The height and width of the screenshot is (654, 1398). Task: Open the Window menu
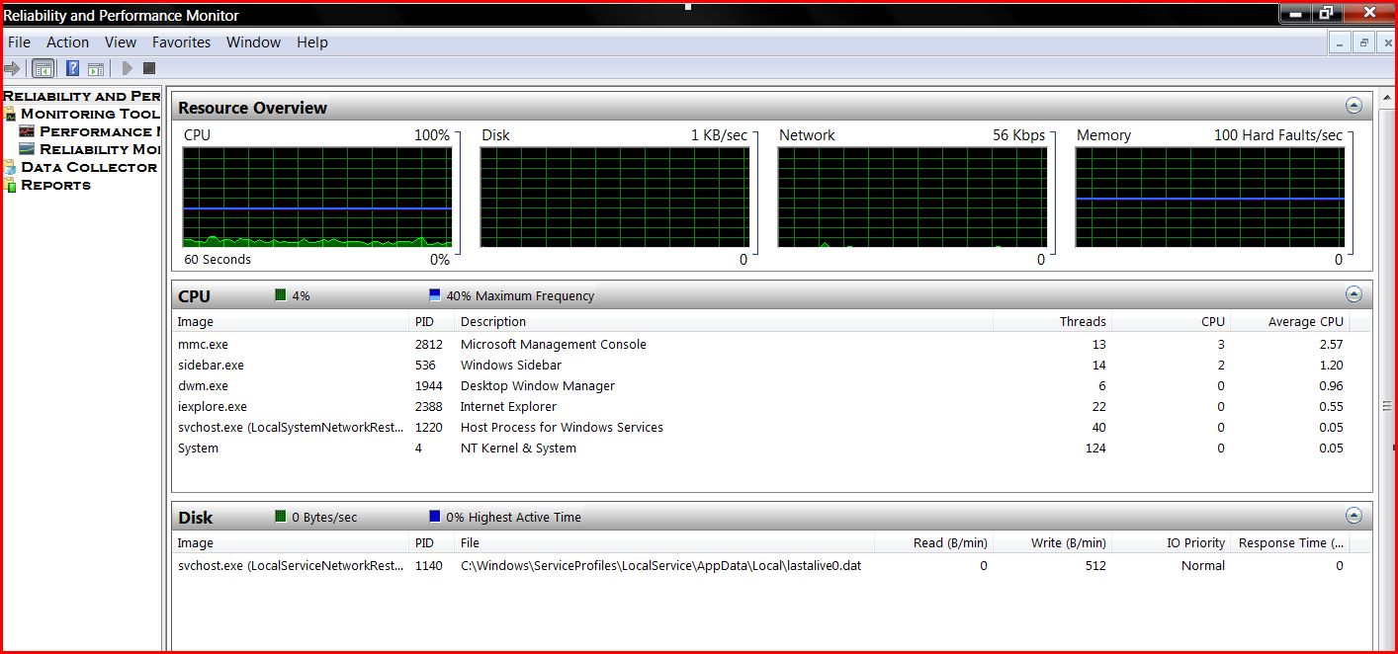pos(253,42)
